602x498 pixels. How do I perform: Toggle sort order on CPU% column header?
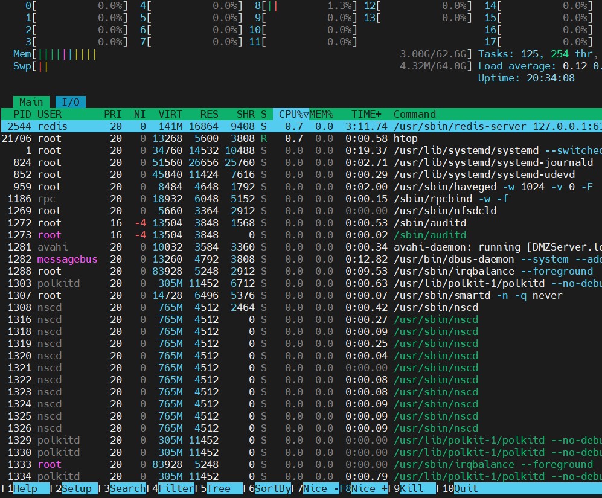(x=291, y=114)
